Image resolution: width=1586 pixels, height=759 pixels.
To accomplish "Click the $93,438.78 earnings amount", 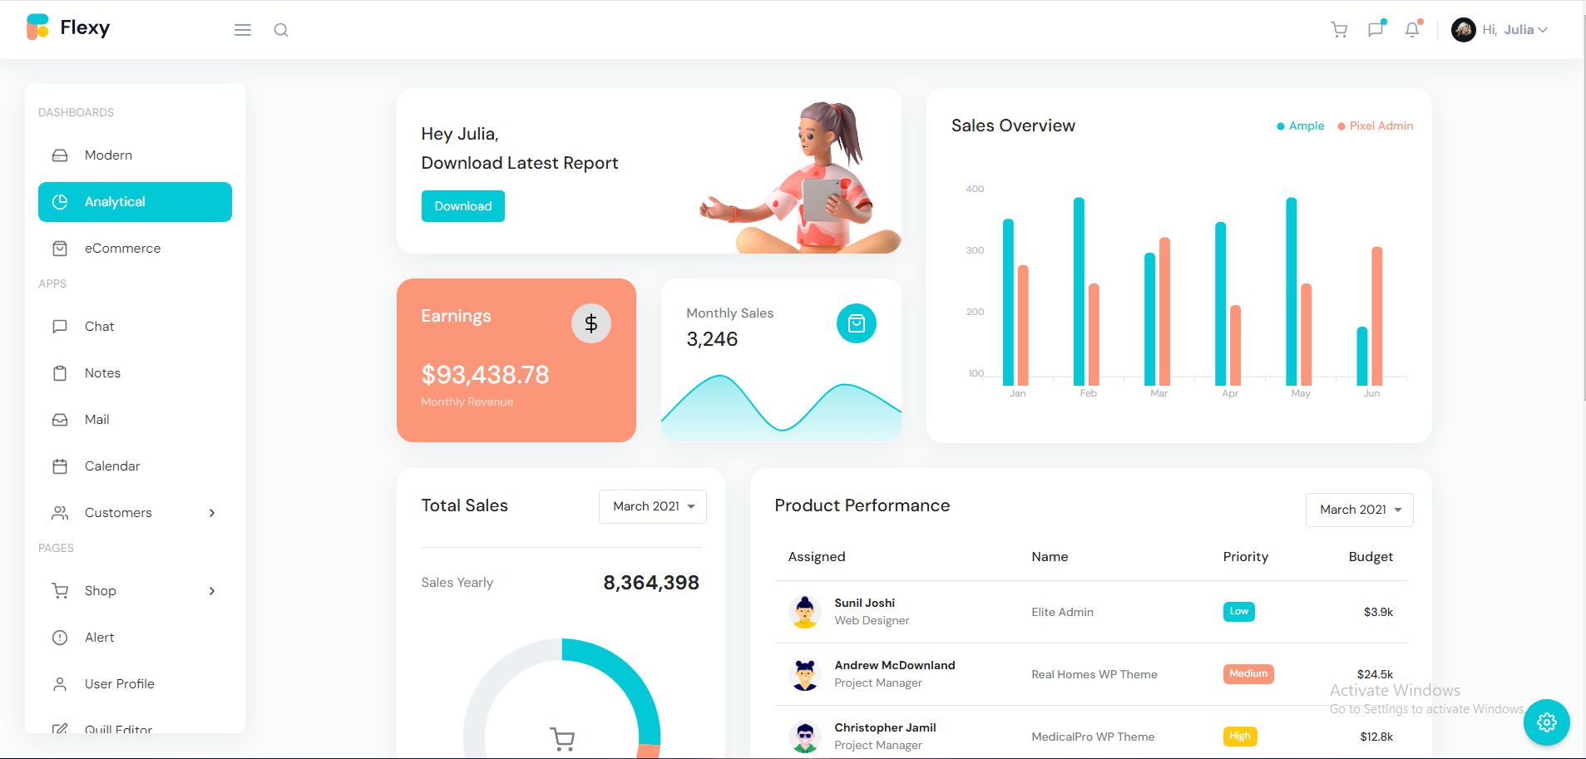I will (485, 375).
